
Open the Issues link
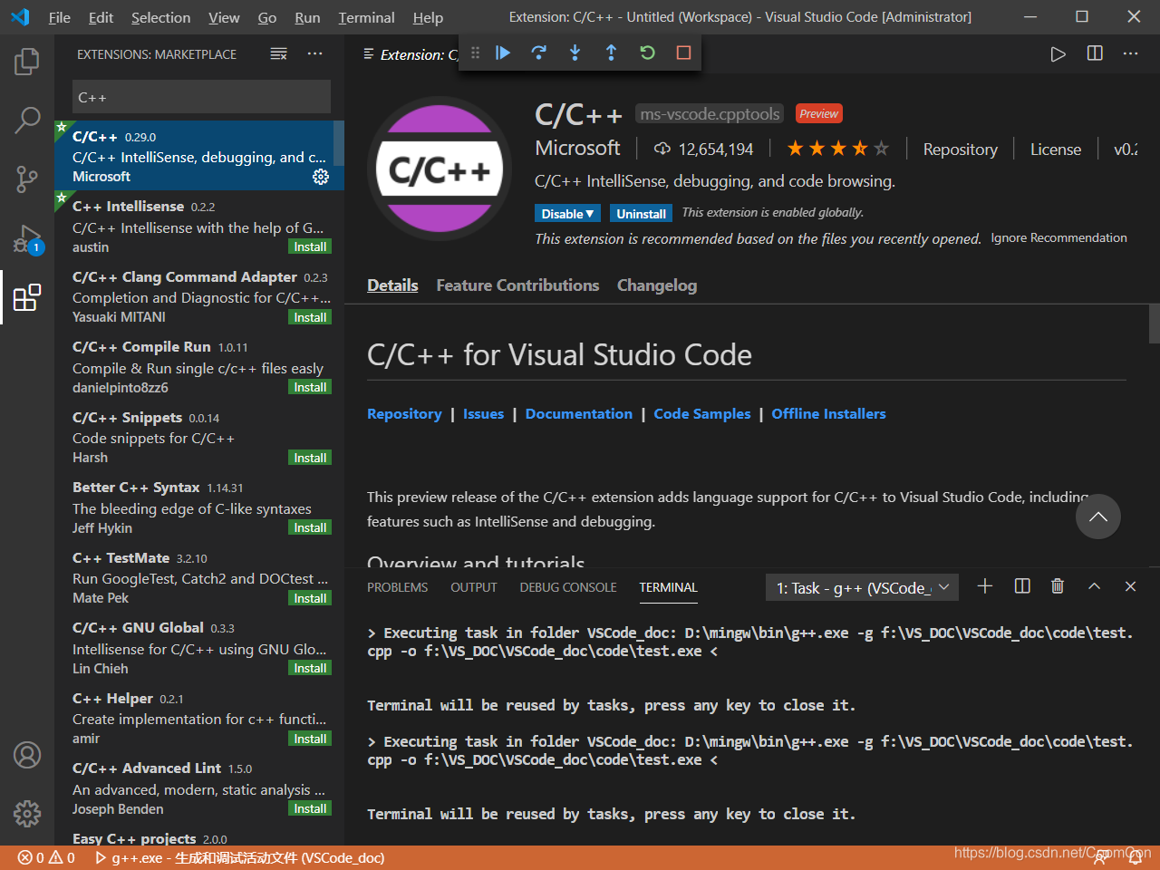[483, 414]
